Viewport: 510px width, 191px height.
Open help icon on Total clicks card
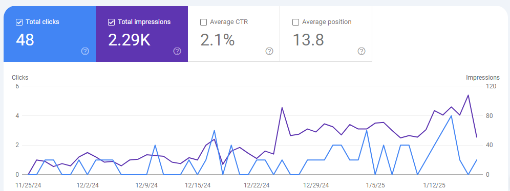coord(85,51)
